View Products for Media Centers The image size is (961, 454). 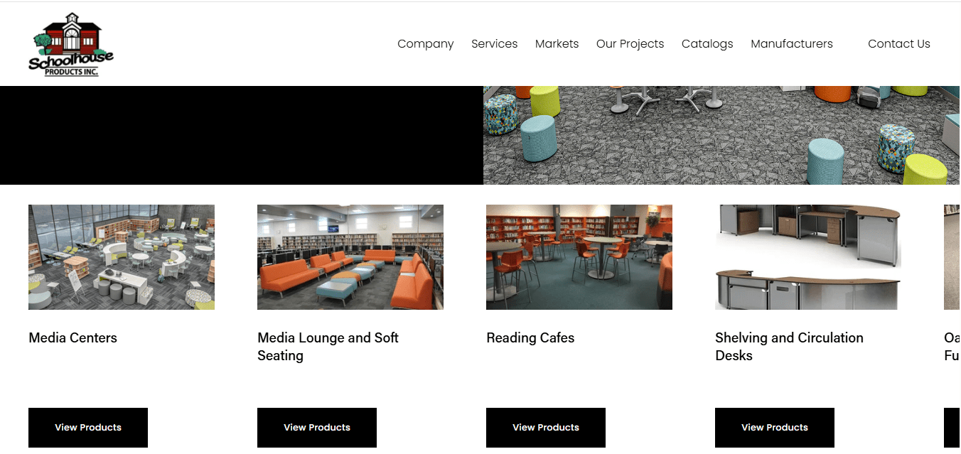click(x=88, y=428)
